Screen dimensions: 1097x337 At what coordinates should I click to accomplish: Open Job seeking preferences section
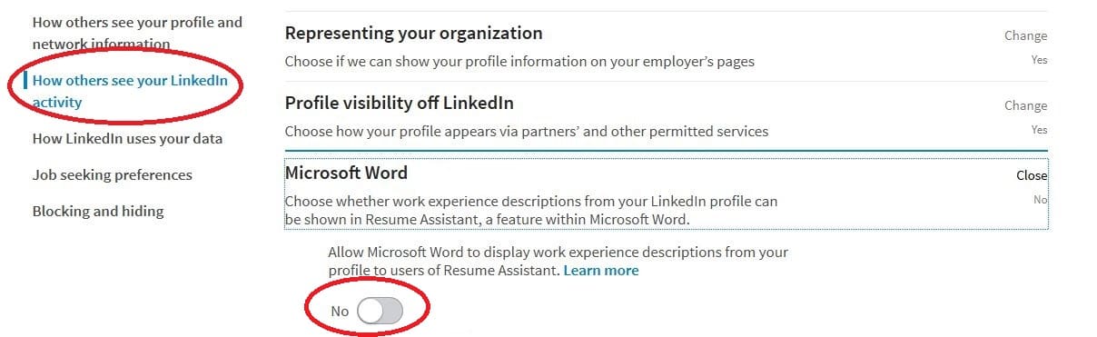pyautogui.click(x=112, y=175)
